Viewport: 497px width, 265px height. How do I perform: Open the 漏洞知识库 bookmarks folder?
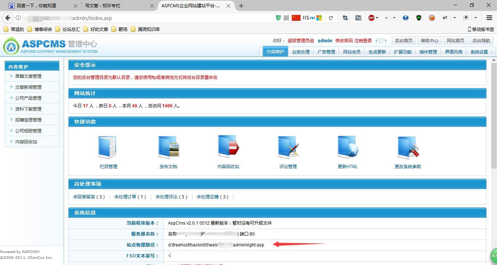(x=145, y=29)
